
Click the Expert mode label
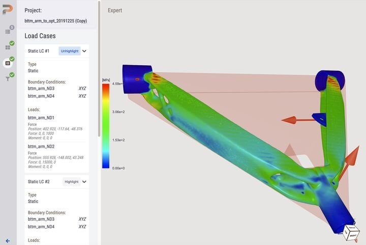point(115,10)
